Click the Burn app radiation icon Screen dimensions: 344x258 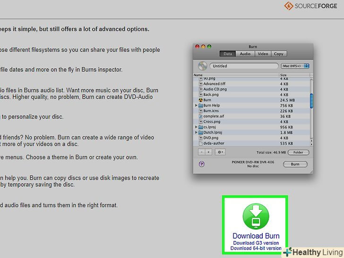pyautogui.click(x=200, y=100)
